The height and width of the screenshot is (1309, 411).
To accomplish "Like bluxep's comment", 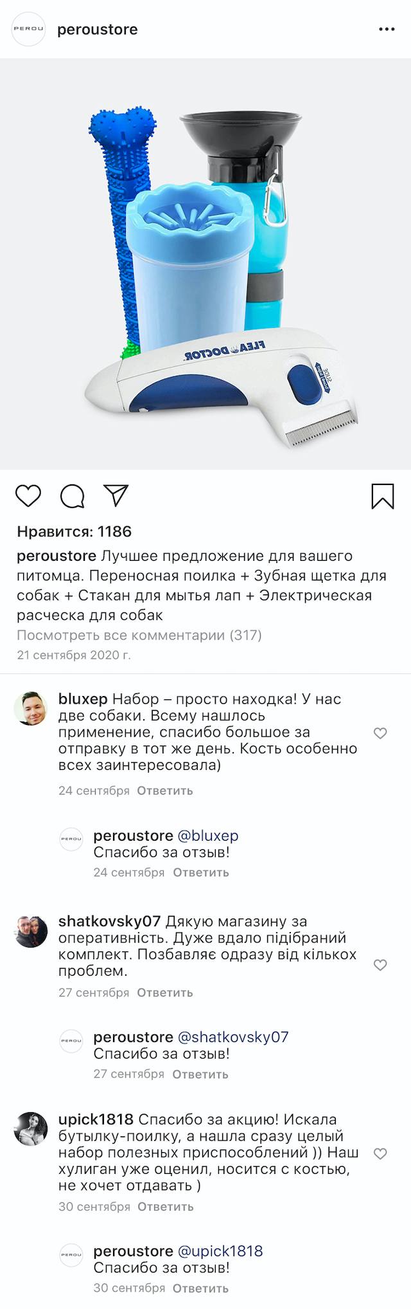I will (380, 733).
